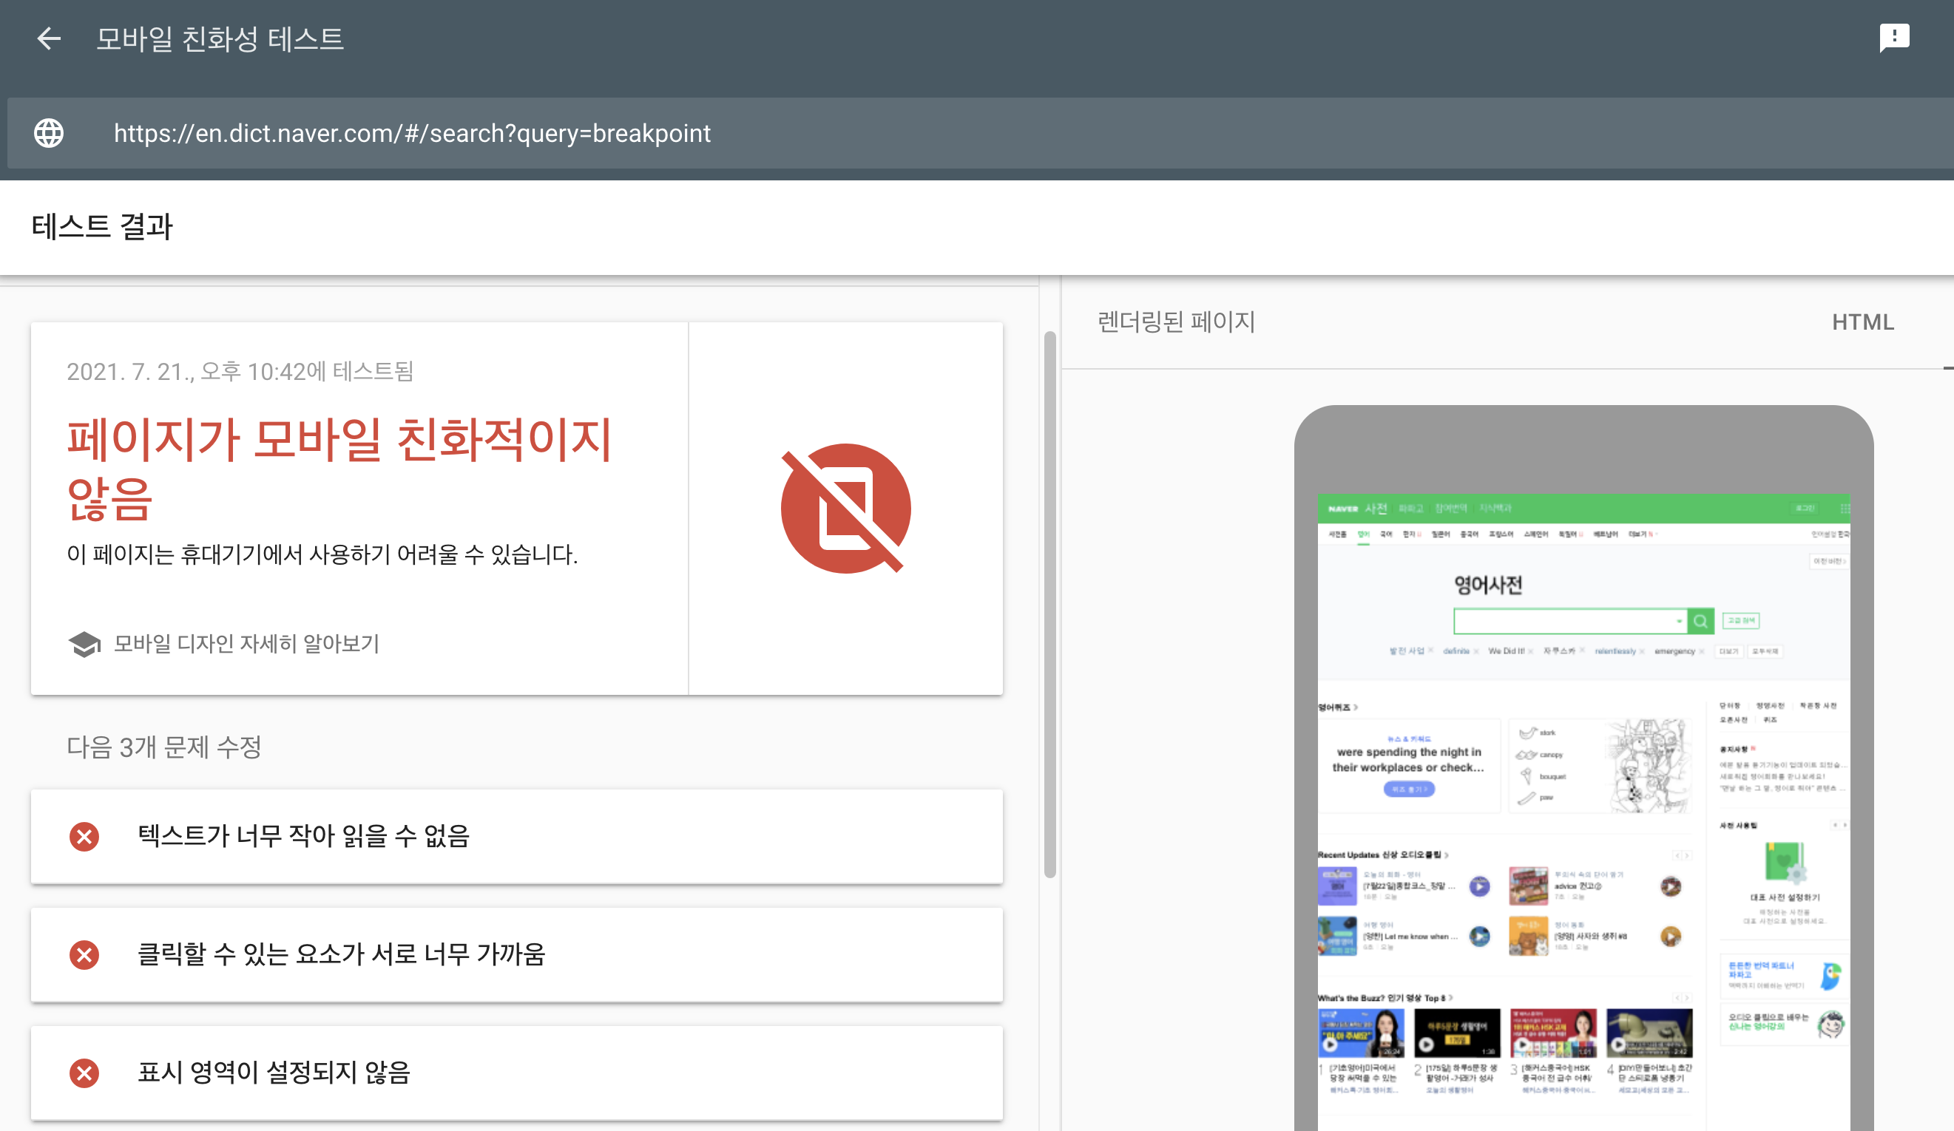Screen dimensions: 1954x1131
Task: Click the results panel vertical scrollbar
Action: (1050, 605)
